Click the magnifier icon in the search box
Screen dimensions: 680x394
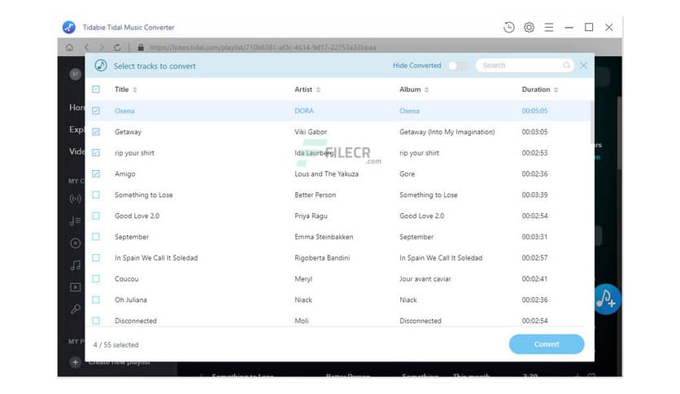click(566, 65)
